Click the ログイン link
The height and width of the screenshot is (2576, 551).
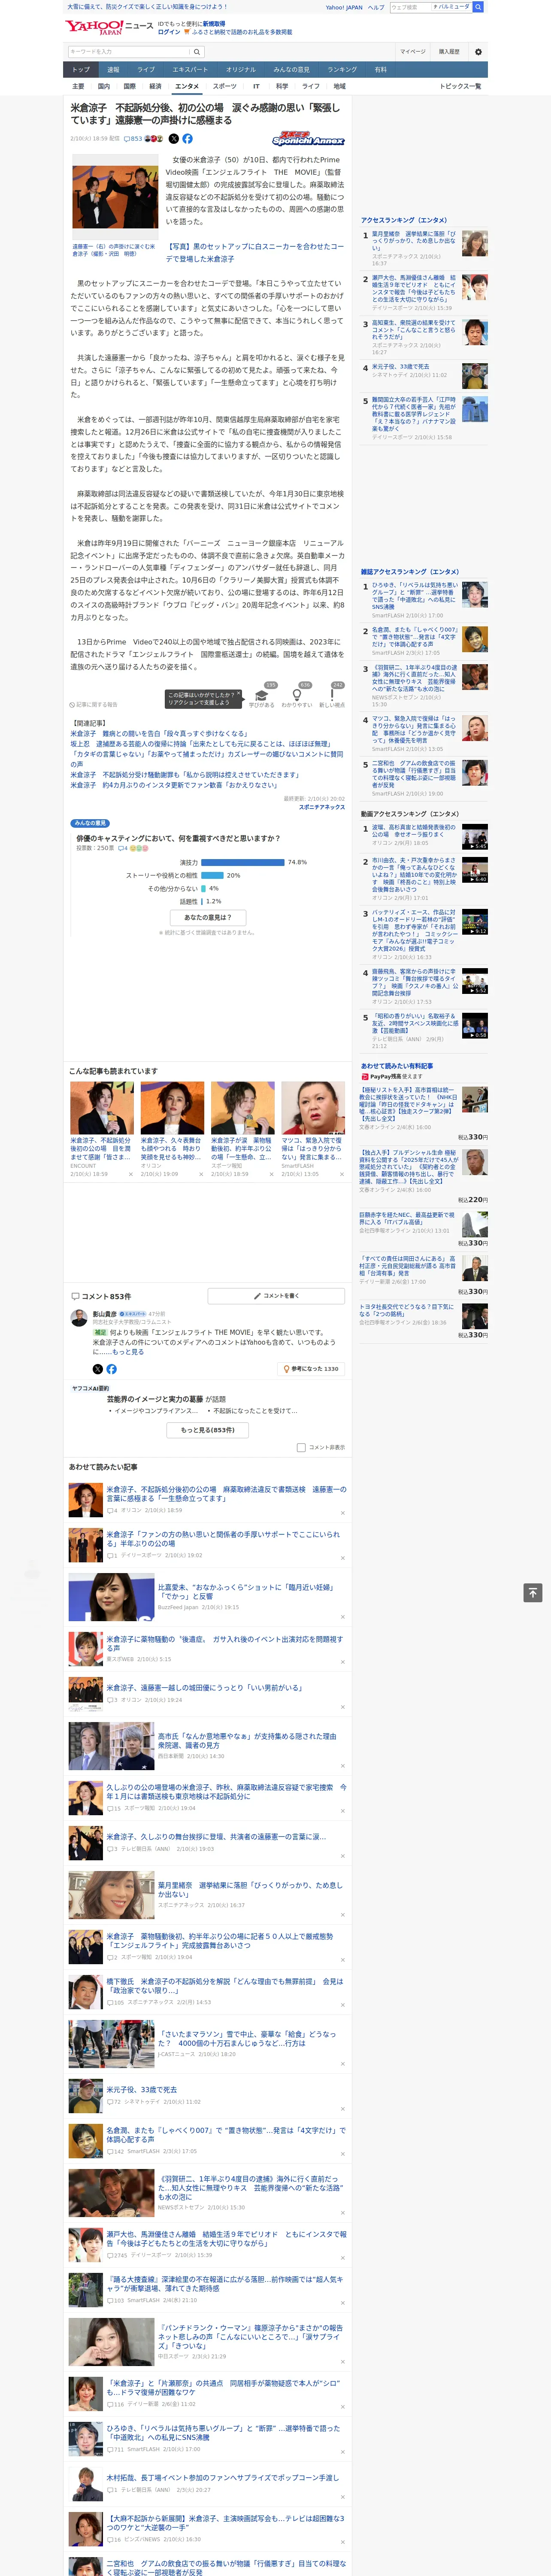coord(169,32)
